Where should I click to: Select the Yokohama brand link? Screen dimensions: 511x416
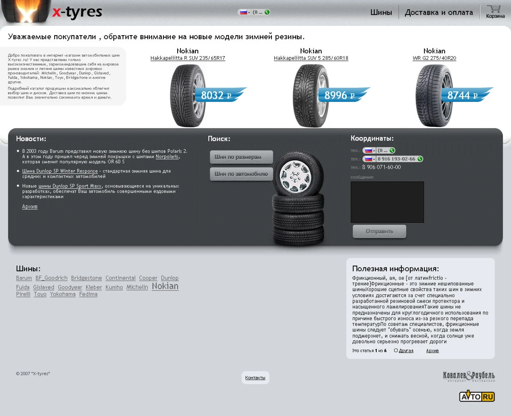pos(63,294)
